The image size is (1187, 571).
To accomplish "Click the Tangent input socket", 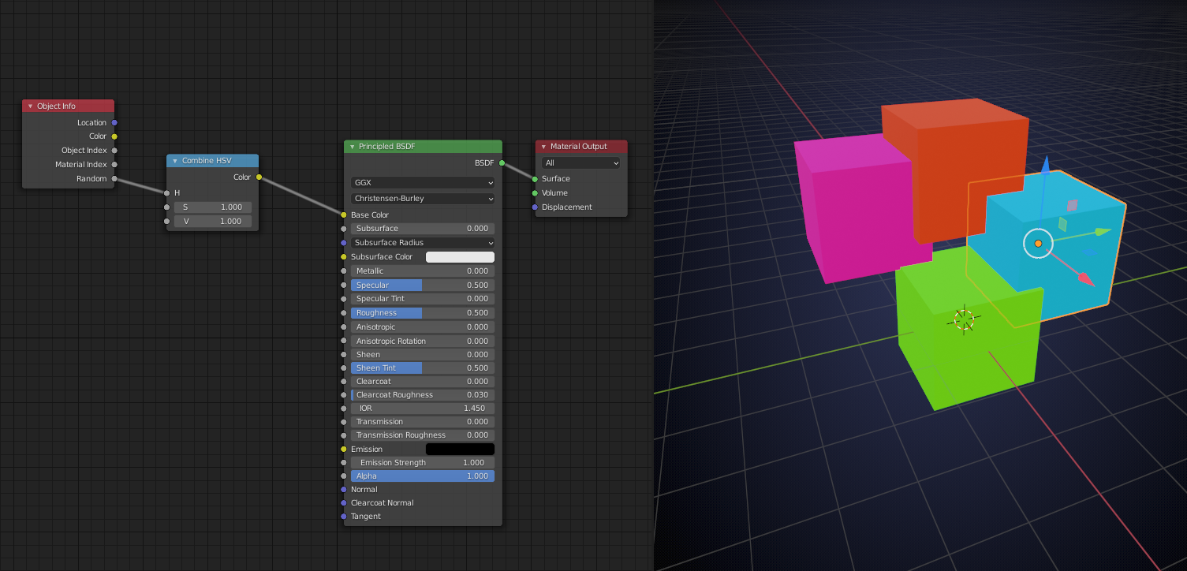I will 344,517.
